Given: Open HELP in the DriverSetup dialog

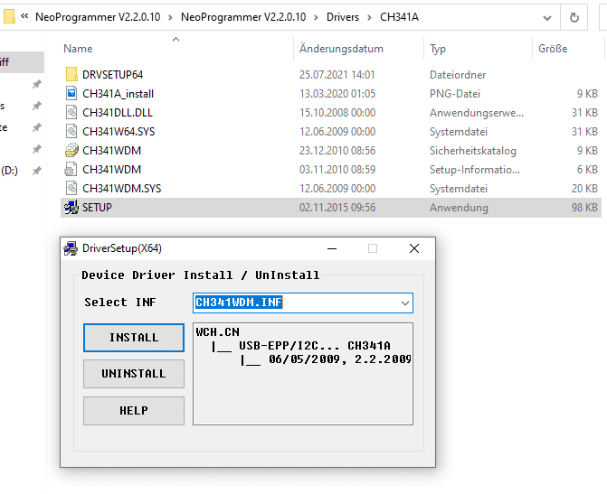Looking at the screenshot, I should [x=134, y=411].
